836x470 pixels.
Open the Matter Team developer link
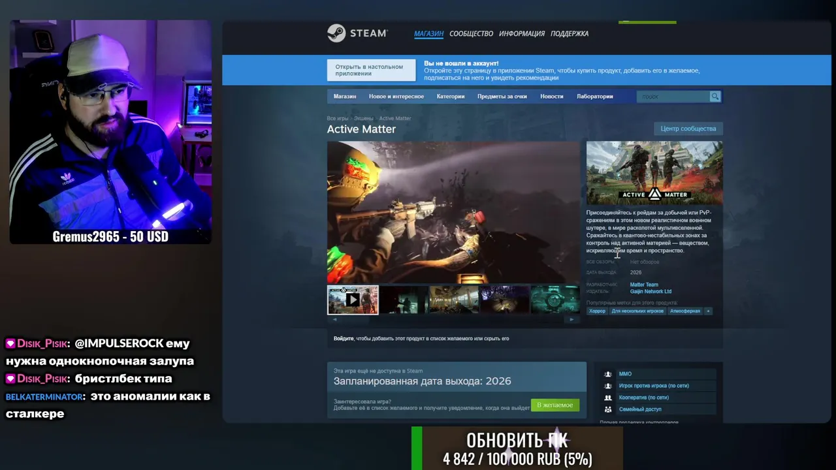644,285
